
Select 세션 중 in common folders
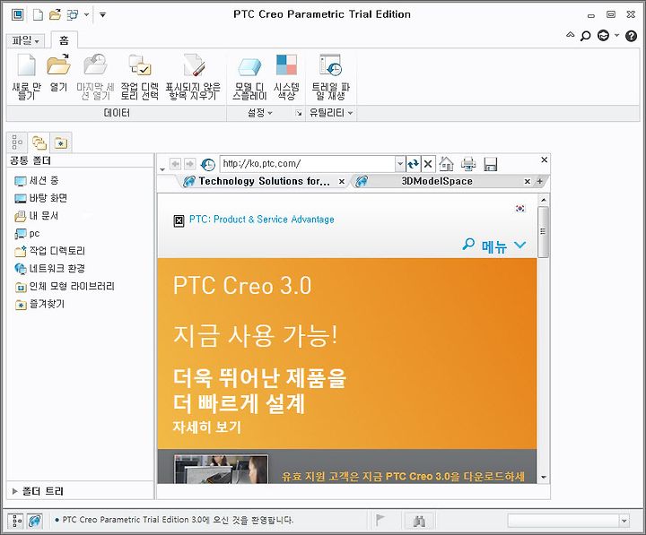37,181
